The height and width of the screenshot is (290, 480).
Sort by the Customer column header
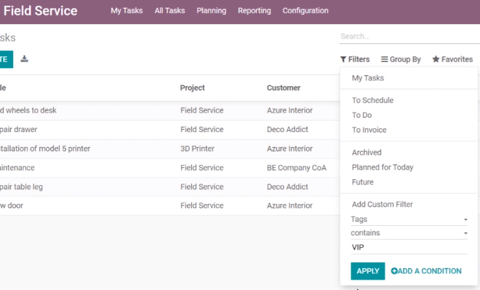pos(283,88)
